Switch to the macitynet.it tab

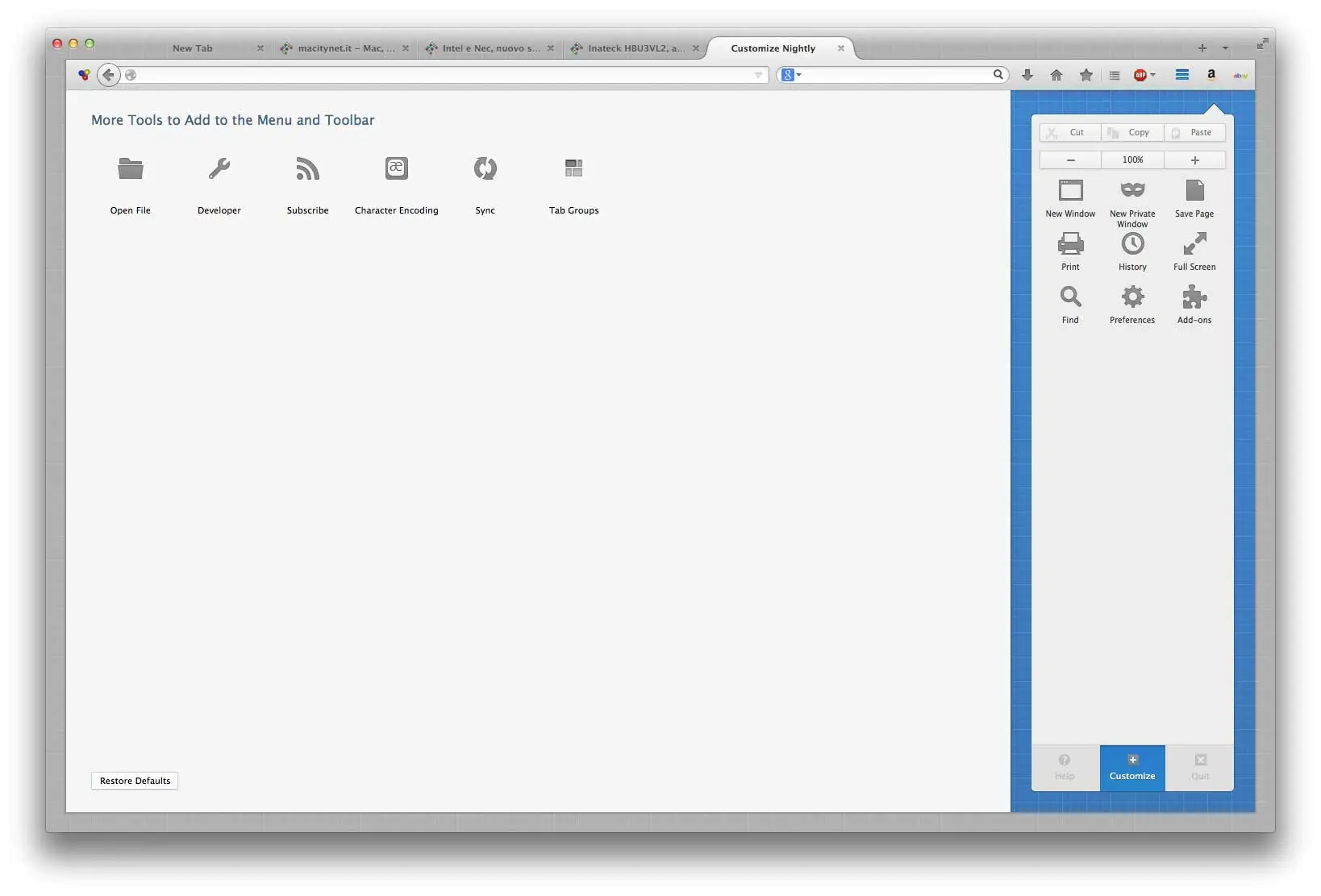346,48
